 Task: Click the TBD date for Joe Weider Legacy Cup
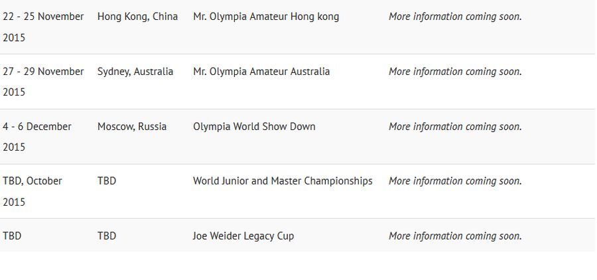click(12, 236)
